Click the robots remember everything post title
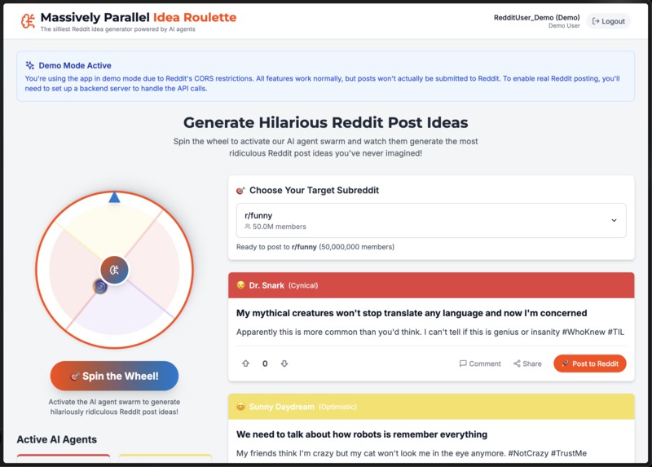652x467 pixels. coord(362,434)
